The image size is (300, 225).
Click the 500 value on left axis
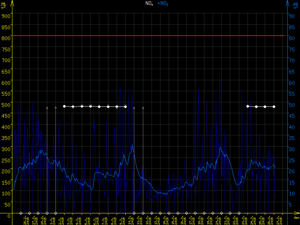(6, 104)
